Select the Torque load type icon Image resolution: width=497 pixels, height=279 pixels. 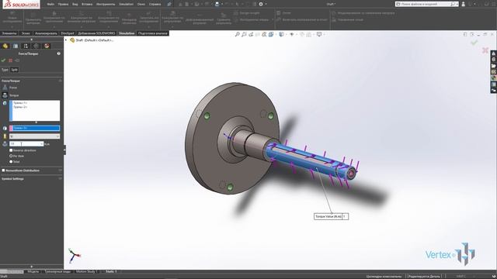[5, 95]
